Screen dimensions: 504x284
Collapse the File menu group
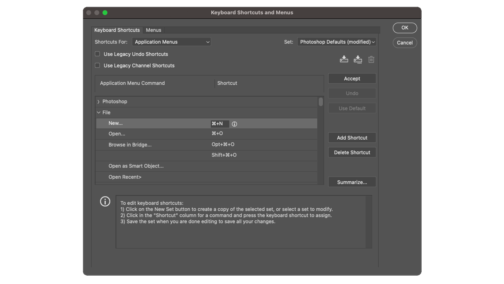click(98, 113)
